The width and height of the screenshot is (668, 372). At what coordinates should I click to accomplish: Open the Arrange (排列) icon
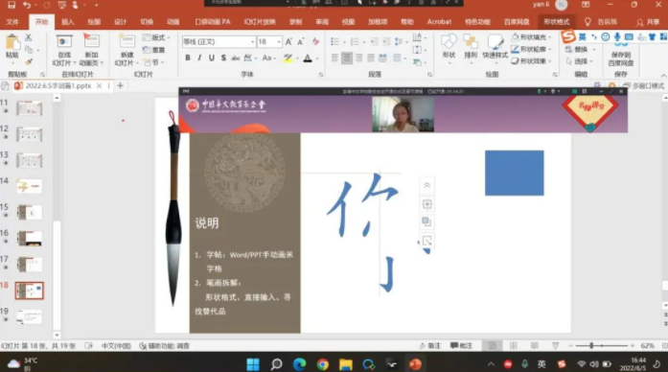[x=471, y=42]
